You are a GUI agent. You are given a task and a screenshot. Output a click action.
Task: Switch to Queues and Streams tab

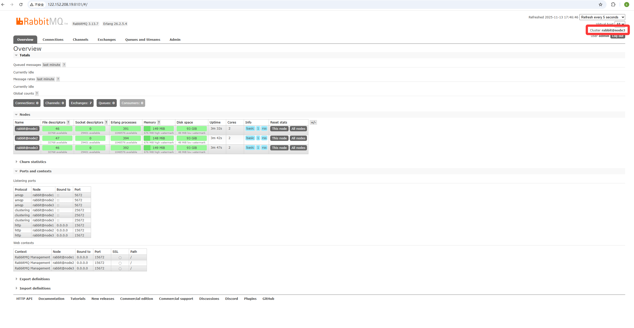[143, 39]
